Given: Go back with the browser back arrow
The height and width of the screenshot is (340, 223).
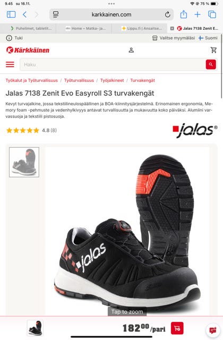Looking at the screenshot, I should (x=25, y=14).
